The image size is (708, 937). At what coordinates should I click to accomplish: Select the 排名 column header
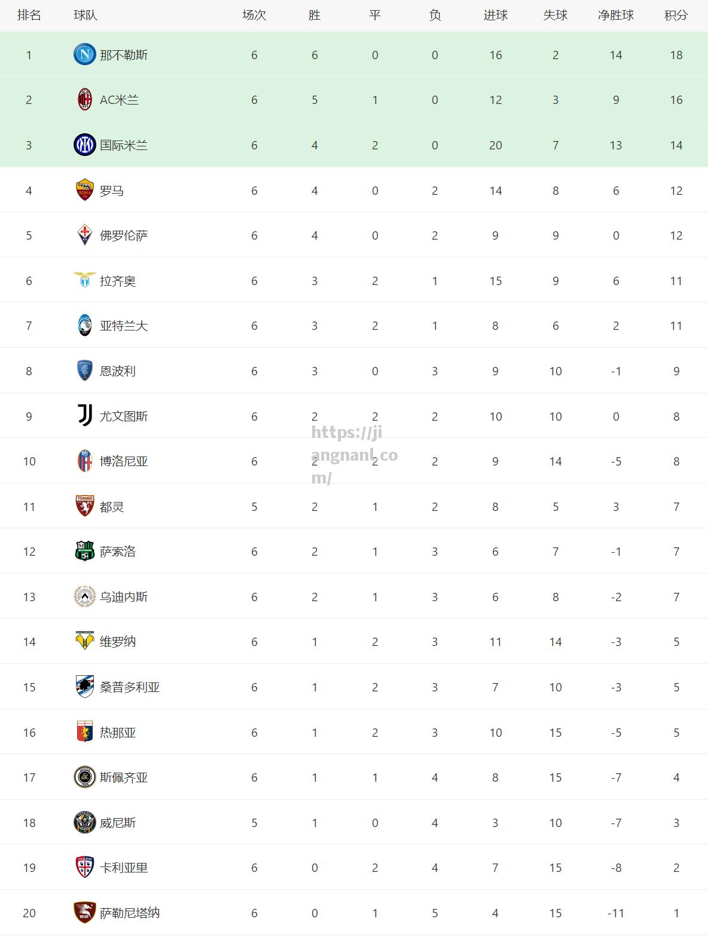tap(29, 16)
